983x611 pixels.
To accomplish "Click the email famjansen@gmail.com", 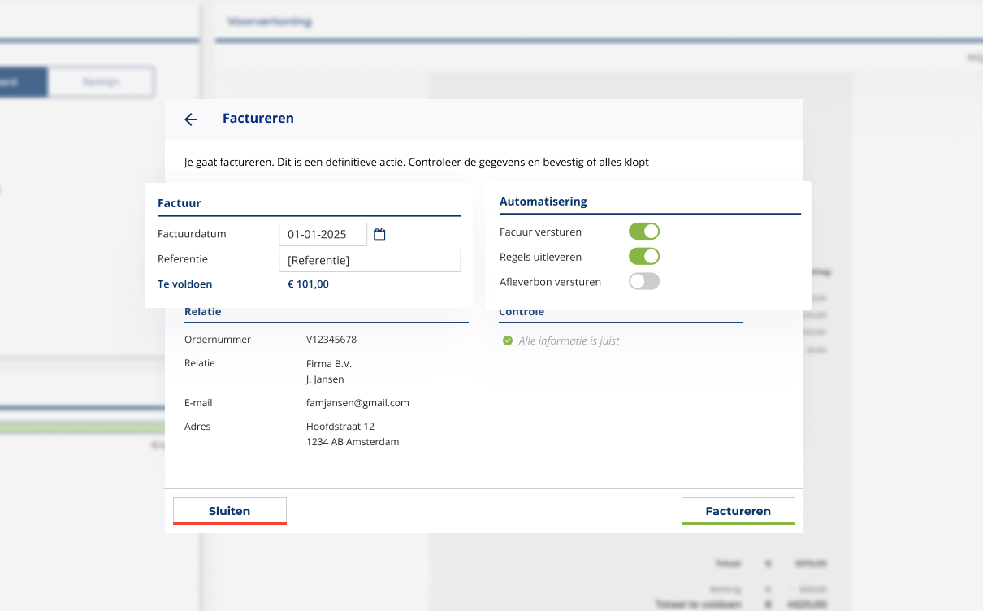I will [x=357, y=403].
